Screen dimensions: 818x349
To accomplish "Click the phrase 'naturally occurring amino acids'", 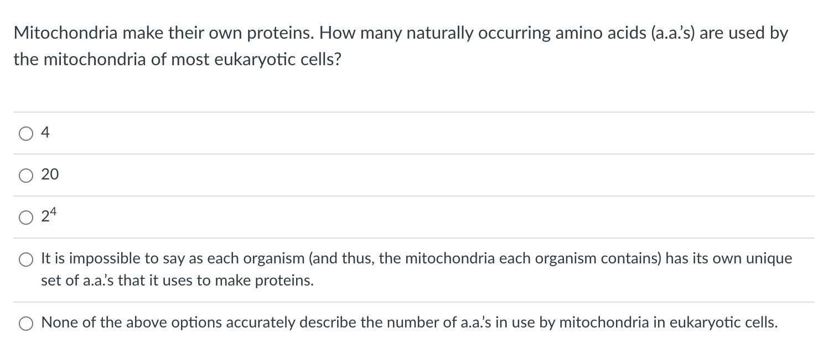I will pos(518,33).
